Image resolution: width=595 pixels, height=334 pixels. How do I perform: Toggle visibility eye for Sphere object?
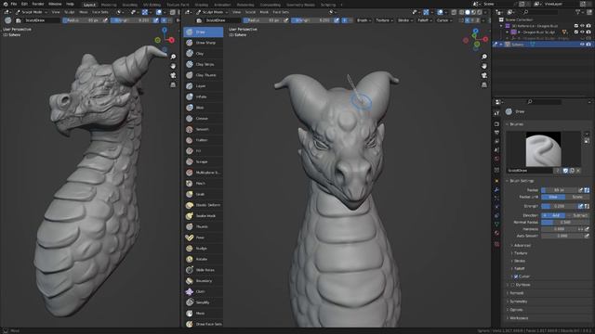tap(582, 45)
